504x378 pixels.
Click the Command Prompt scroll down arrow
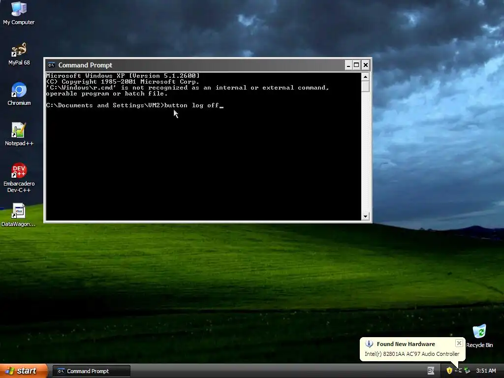[x=365, y=217]
